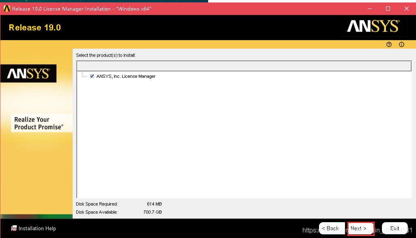Maximize the installer window
The height and width of the screenshot is (238, 416).
pyautogui.click(x=388, y=9)
